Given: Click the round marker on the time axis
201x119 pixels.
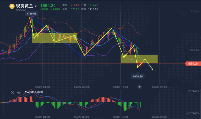Looking at the screenshot, I should (140, 86).
